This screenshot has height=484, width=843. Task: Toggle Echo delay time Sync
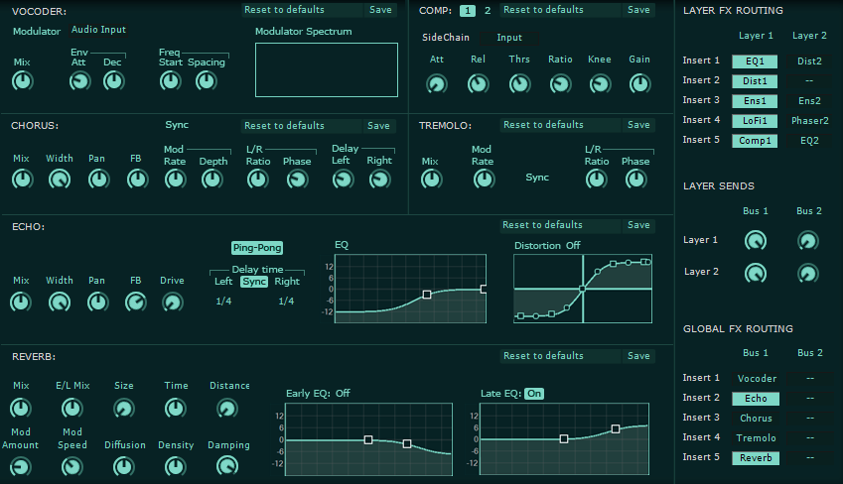(254, 282)
